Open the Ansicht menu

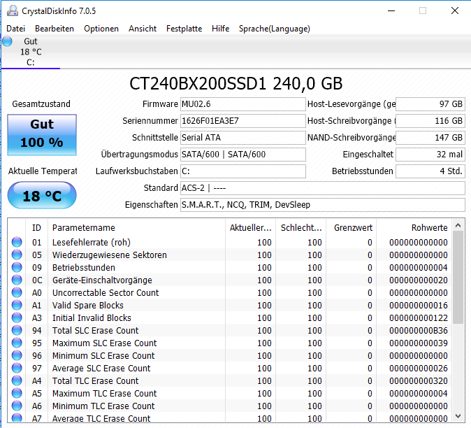pos(143,29)
